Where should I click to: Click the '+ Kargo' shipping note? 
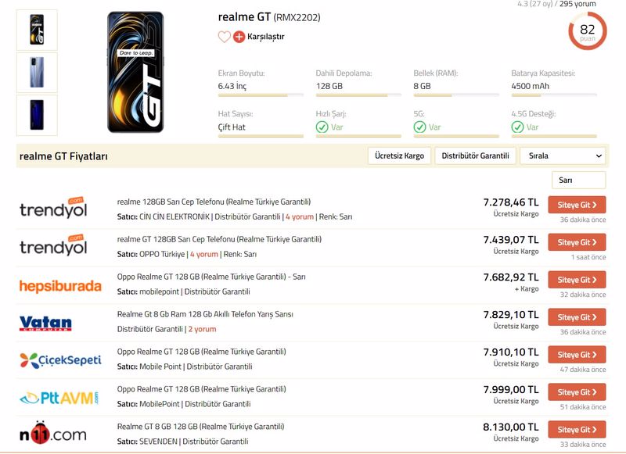coord(527,289)
